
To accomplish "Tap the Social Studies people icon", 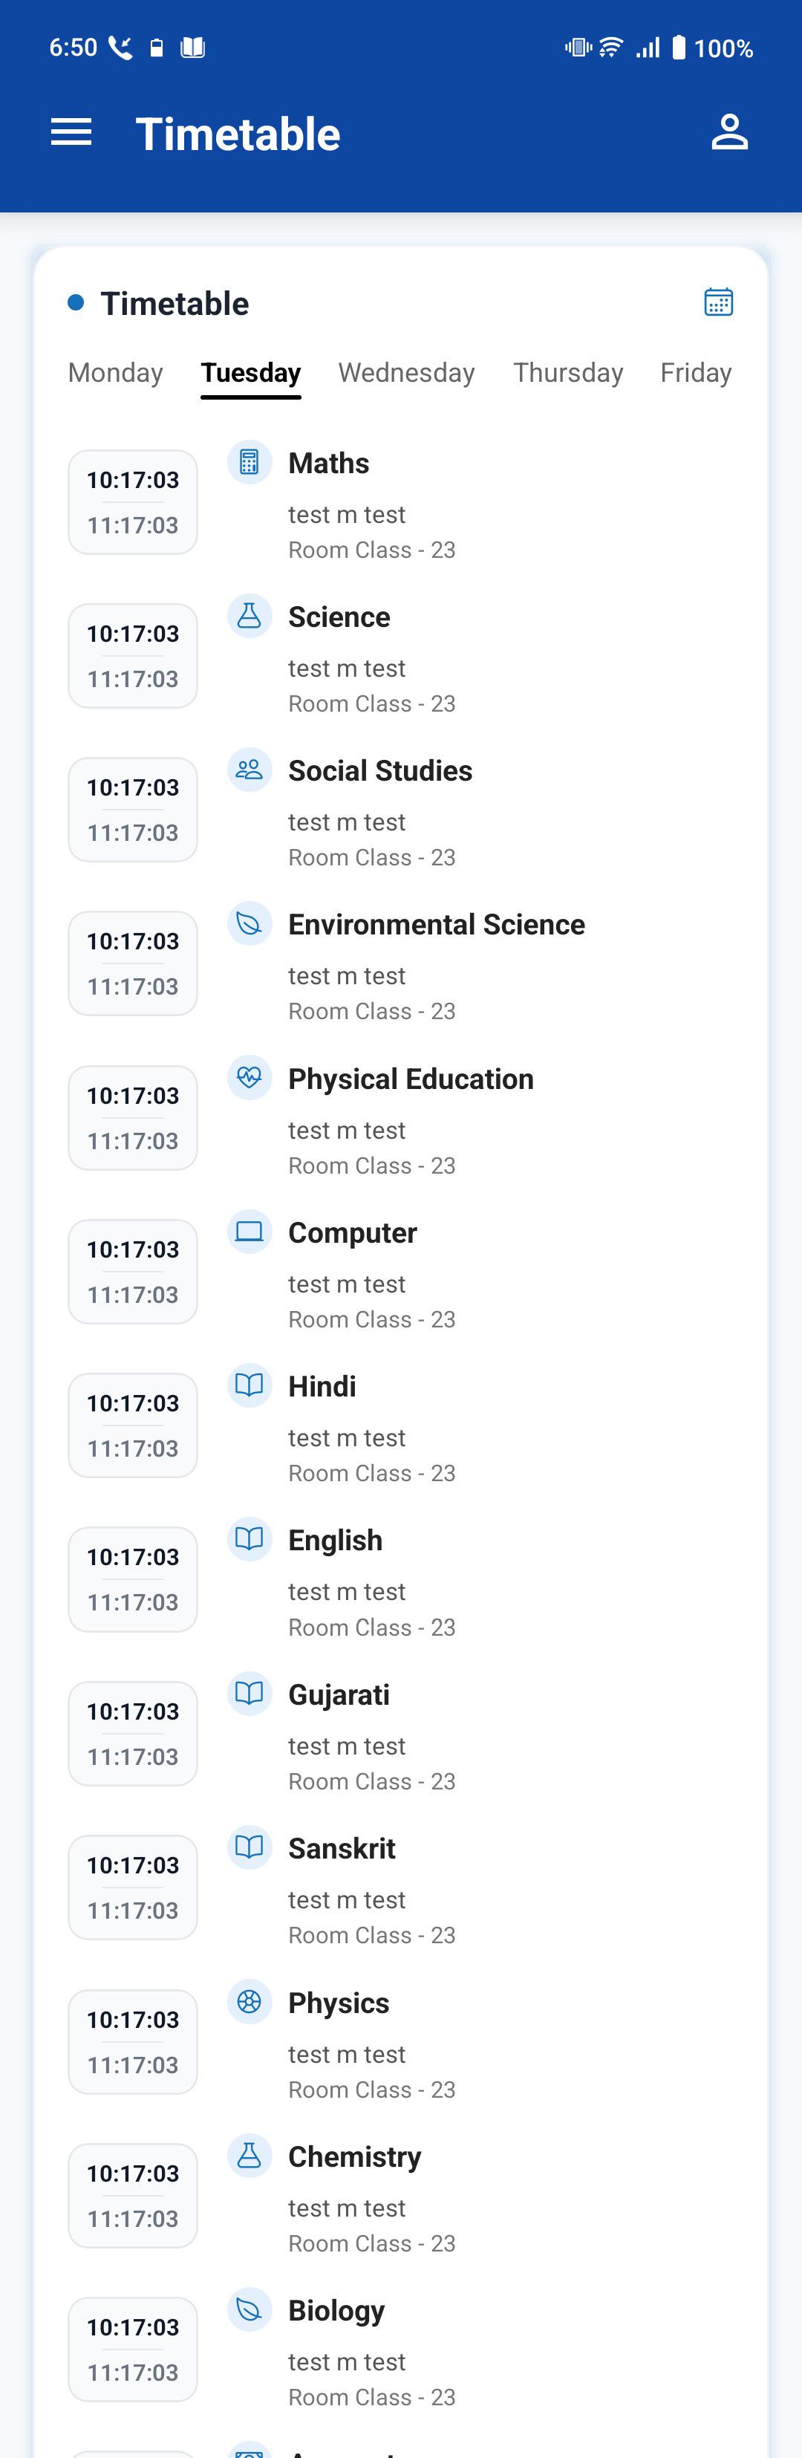I will coord(249,770).
